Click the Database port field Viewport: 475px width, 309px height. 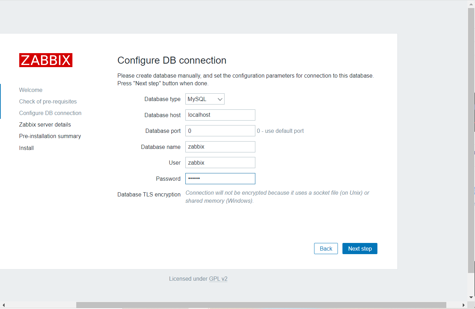click(x=220, y=131)
